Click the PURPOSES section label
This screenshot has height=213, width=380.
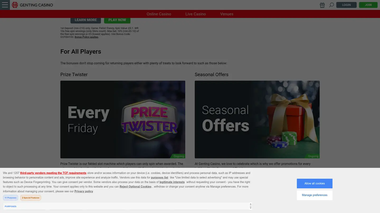pos(11,206)
